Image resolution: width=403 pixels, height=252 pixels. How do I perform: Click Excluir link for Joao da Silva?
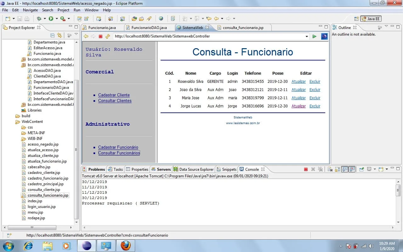pos(315,90)
